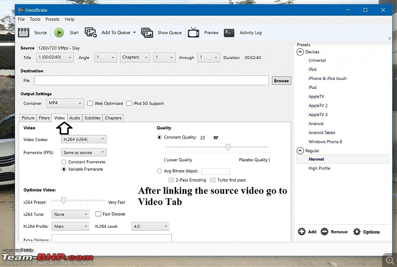Image resolution: width=397 pixels, height=267 pixels.
Task: Click the Show Queue icon
Action: tap(147, 33)
